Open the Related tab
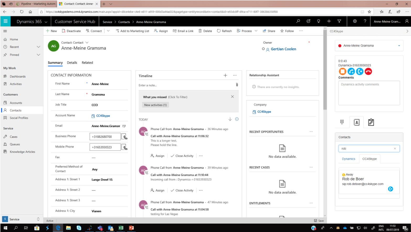Viewport: 411px width, 232px height. tap(87, 63)
